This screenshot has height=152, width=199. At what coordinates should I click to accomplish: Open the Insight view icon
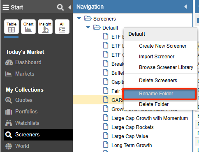click(45, 27)
